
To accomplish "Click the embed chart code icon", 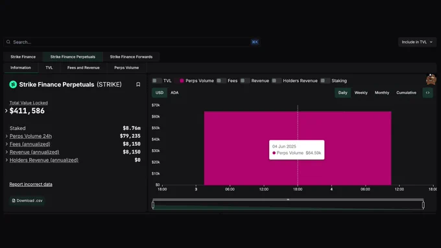I will pos(427,93).
